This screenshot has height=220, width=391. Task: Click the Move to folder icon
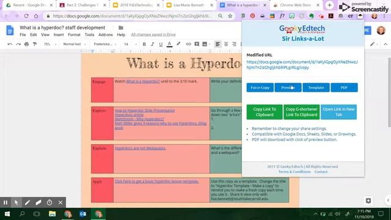[x=121, y=28]
